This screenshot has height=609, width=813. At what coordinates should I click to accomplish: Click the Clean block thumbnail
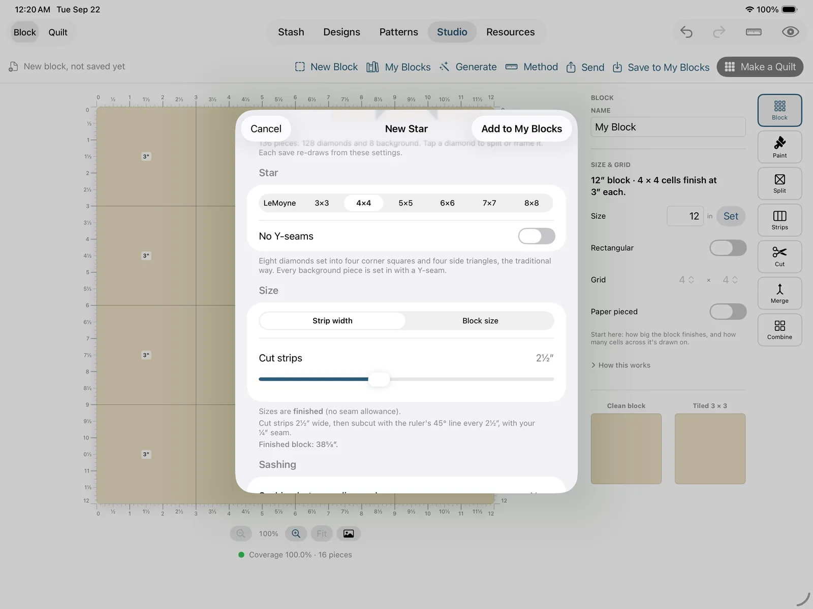pos(626,449)
